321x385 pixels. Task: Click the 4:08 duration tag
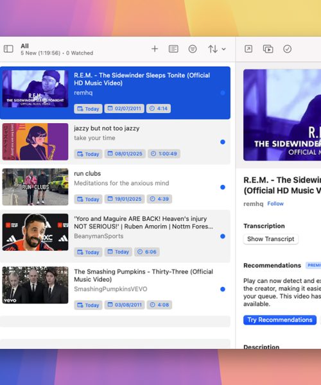coord(159,305)
